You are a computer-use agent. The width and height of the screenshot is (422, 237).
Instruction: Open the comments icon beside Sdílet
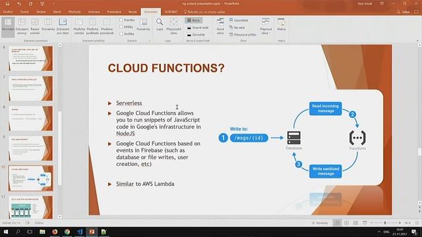coord(416,12)
